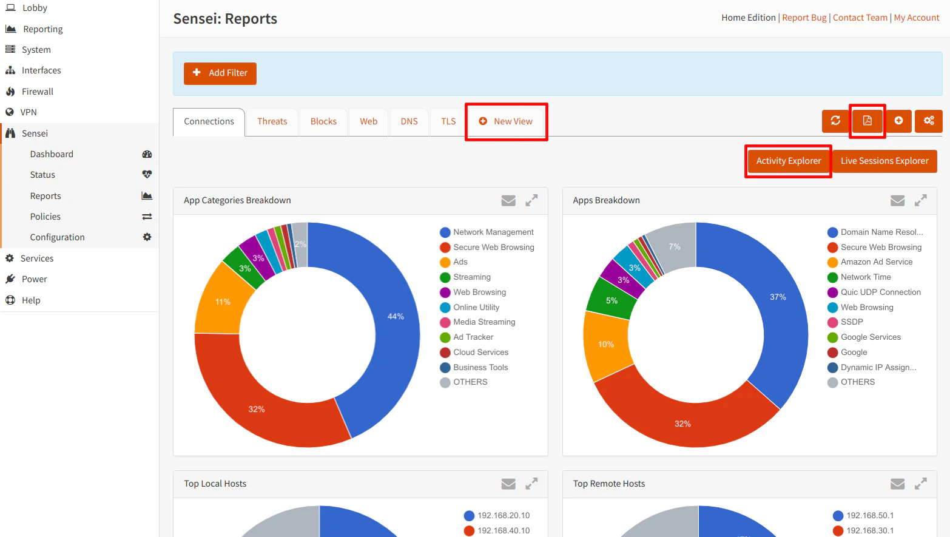Toggle Ads legend entry visibility
The height and width of the screenshot is (537, 950).
[x=453, y=262]
